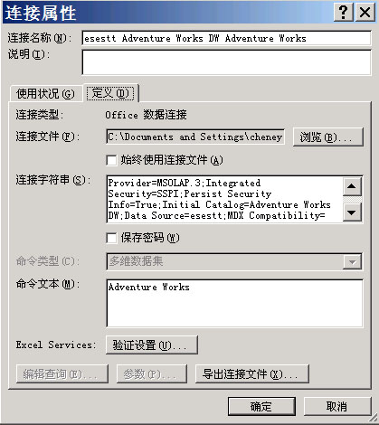Screen dimensions: 379x425
Task: Click the 连接文件 path field
Action: (195, 137)
